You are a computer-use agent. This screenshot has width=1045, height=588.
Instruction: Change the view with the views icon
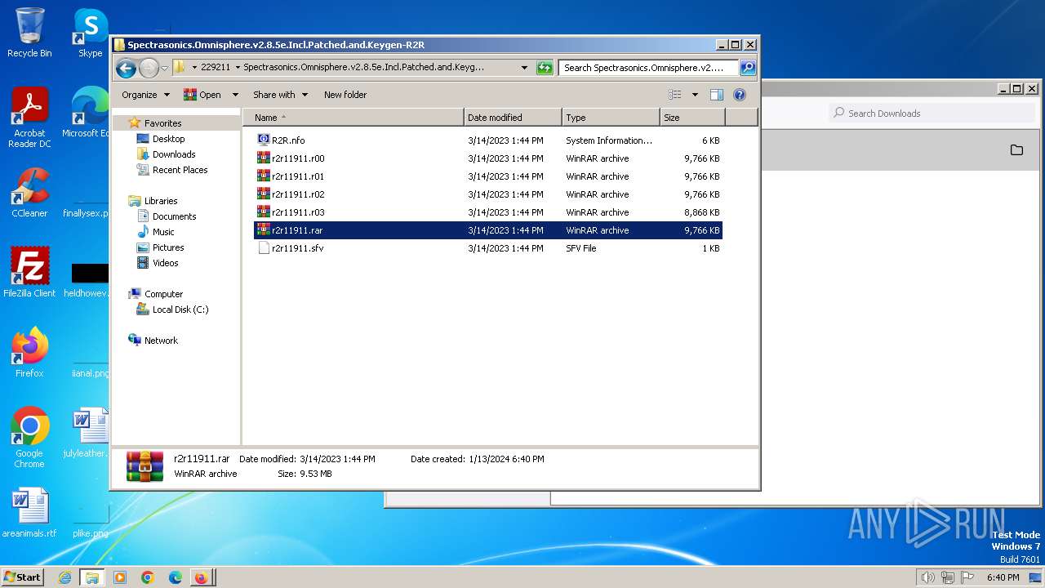[675, 95]
